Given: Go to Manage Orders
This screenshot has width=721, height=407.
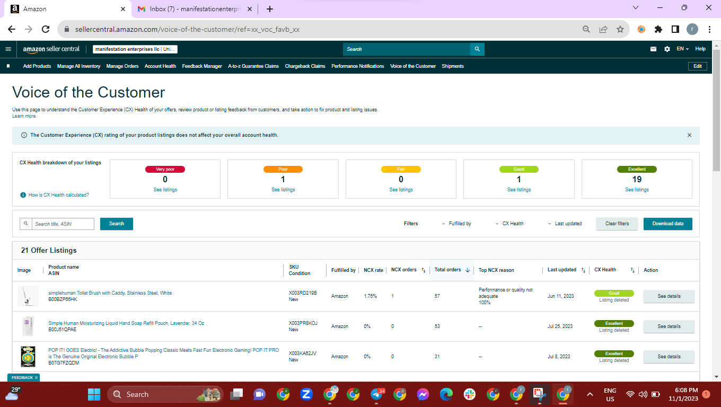Looking at the screenshot, I should point(122,66).
